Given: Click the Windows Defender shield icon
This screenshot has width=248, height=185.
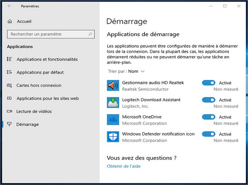Looking at the screenshot, I should (113, 137).
